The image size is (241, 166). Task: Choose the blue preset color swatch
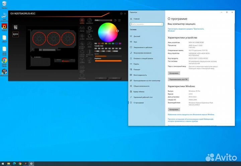(116, 43)
